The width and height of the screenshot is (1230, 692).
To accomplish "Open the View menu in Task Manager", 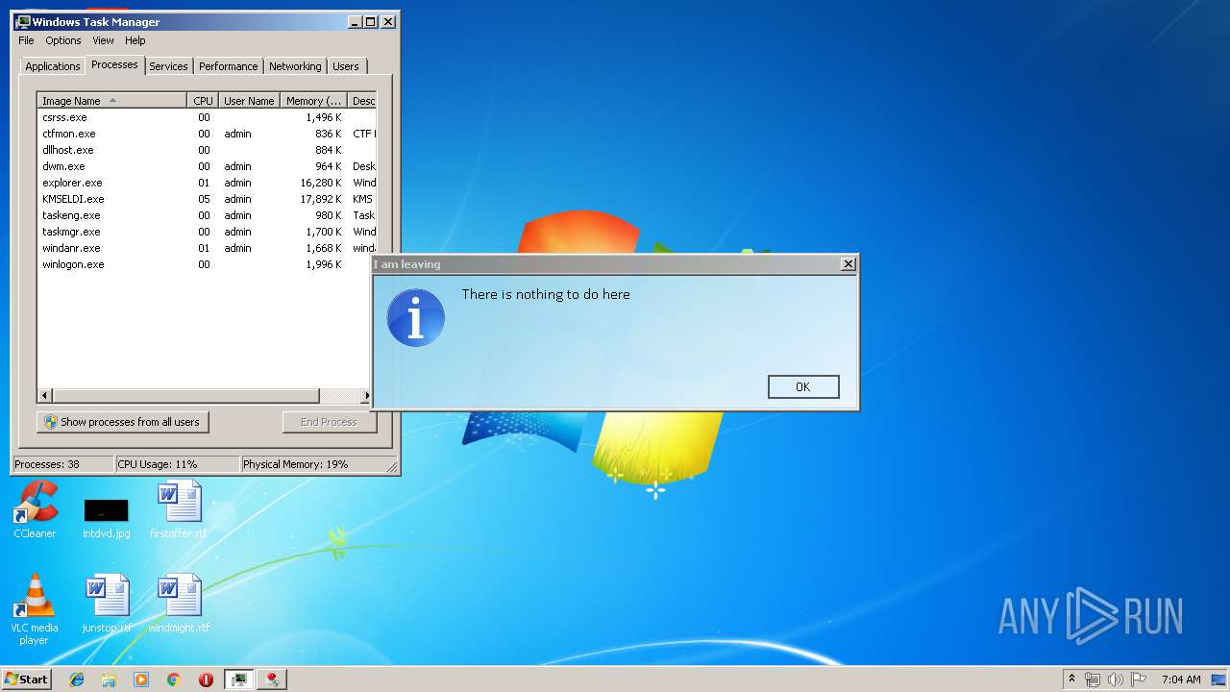I will (x=103, y=40).
